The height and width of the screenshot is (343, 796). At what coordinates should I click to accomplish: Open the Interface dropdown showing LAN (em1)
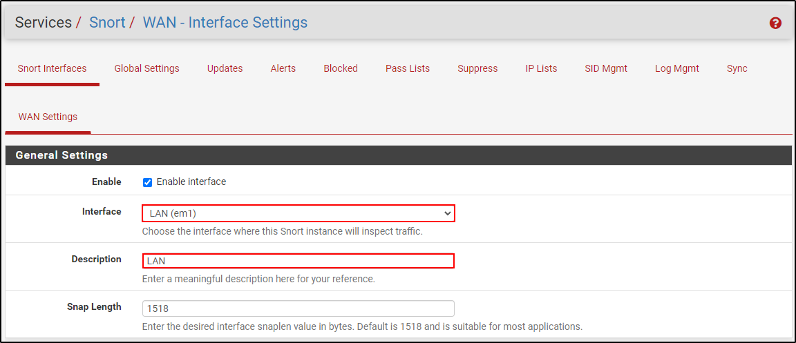298,214
